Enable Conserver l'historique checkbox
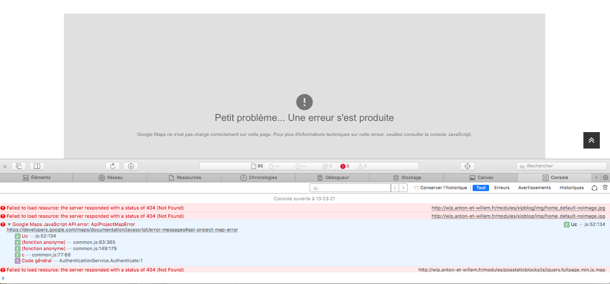This screenshot has width=610, height=284. [417, 188]
